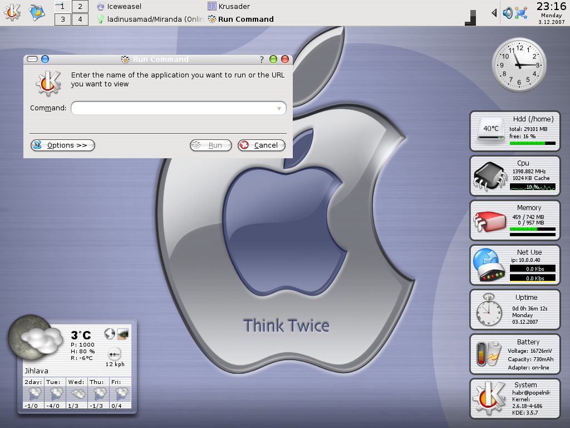This screenshot has width=570, height=428.
Task: Maximize Run Command with the green button
Action: 273,59
